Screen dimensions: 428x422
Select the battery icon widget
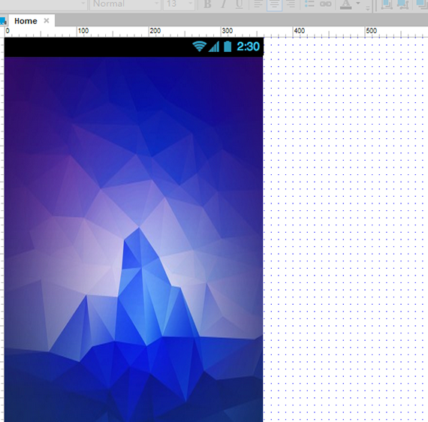point(228,47)
